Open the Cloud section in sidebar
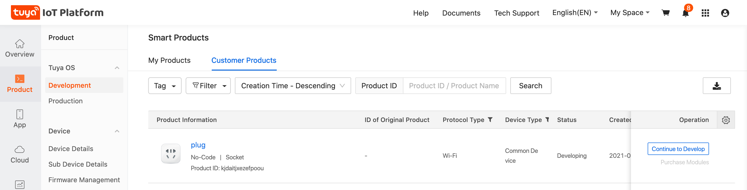This screenshot has width=747, height=190. (20, 154)
